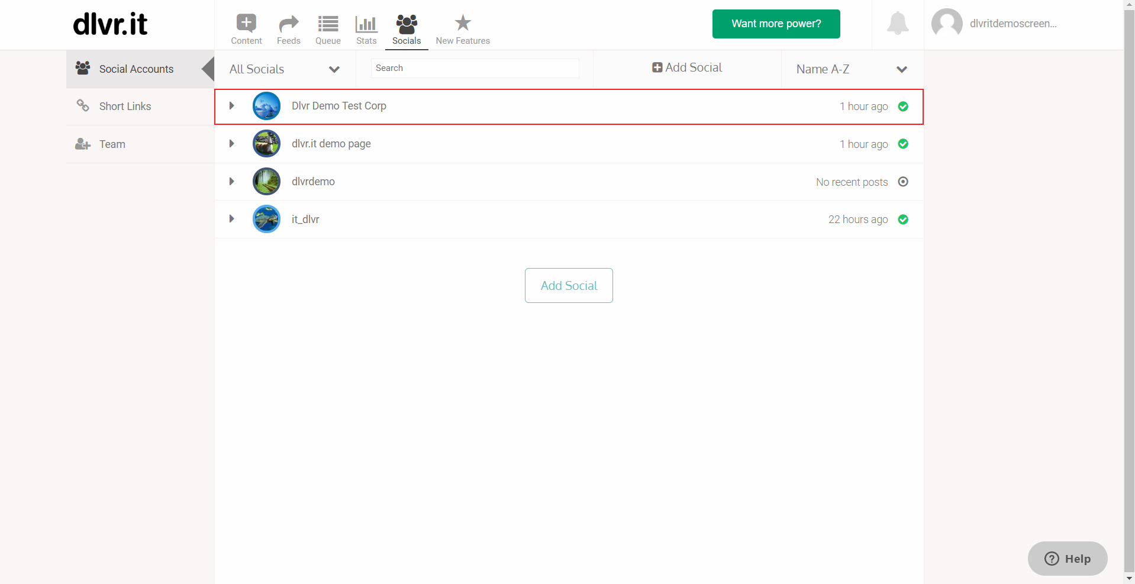Select the it_dlvr account name
The width and height of the screenshot is (1135, 584).
(305, 220)
